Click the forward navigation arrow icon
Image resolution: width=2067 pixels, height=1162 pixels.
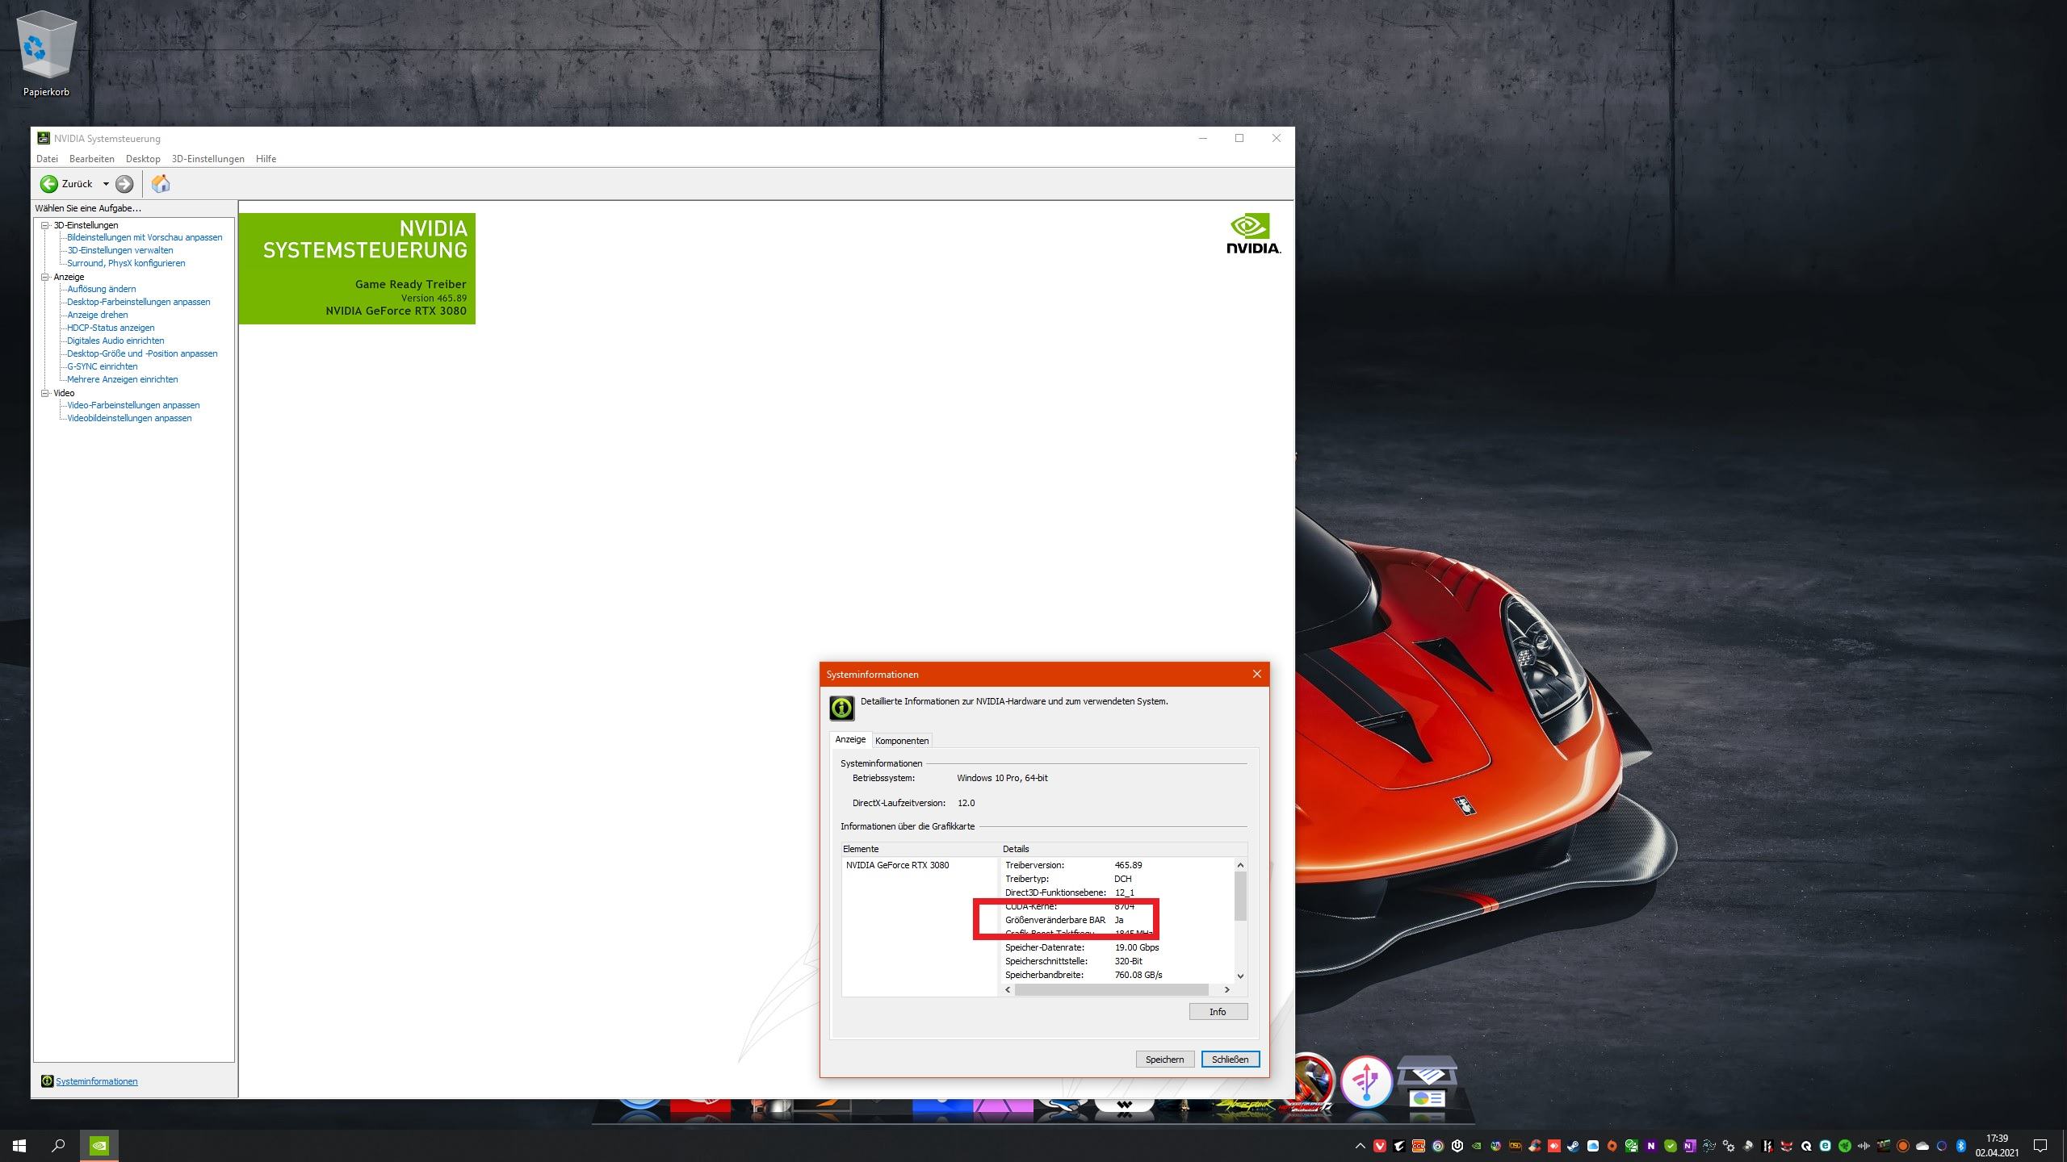(124, 184)
